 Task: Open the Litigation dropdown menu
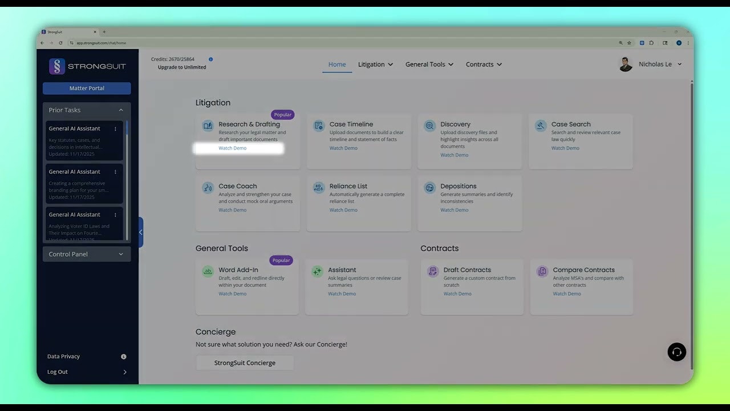[375, 65]
